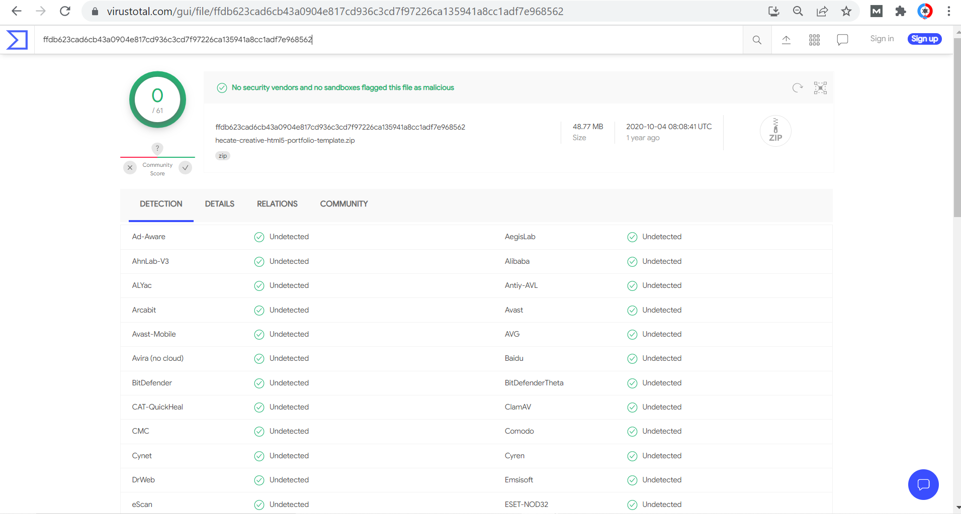
Task: Click the page vertical scrollbar
Action: (957, 128)
